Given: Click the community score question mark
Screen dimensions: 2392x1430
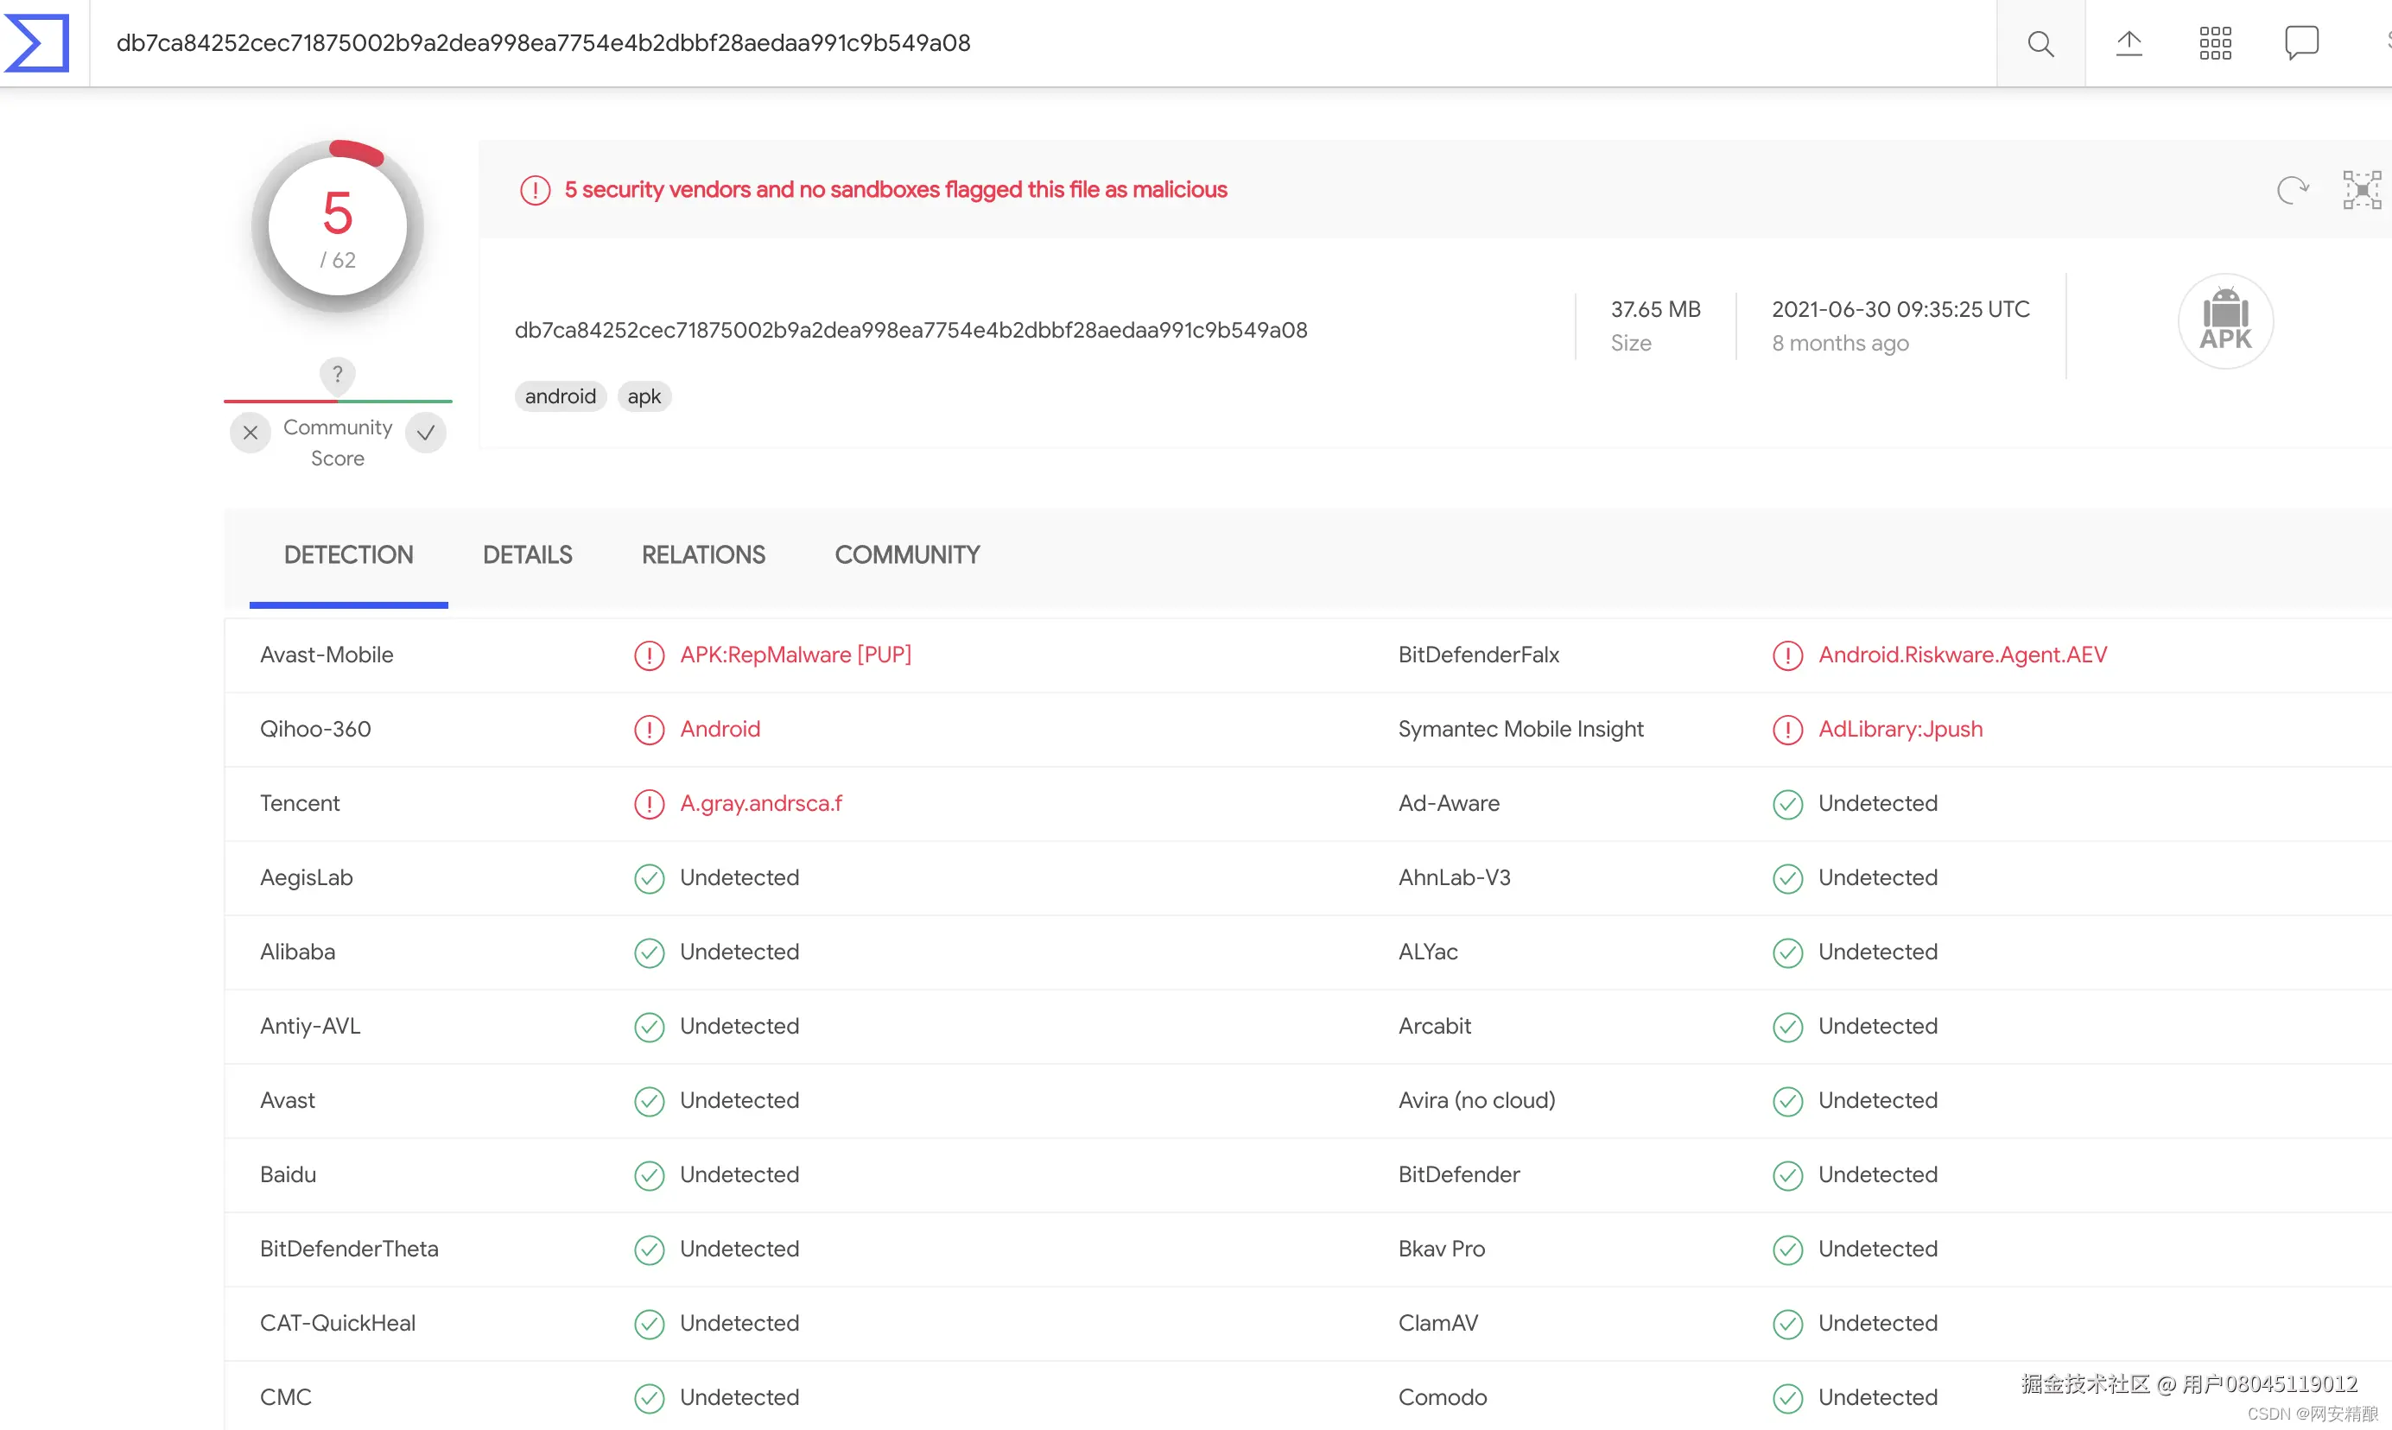Looking at the screenshot, I should point(337,374).
